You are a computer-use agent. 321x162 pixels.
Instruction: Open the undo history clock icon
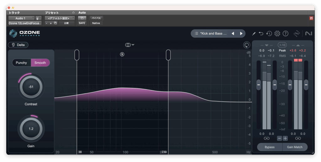269,33
